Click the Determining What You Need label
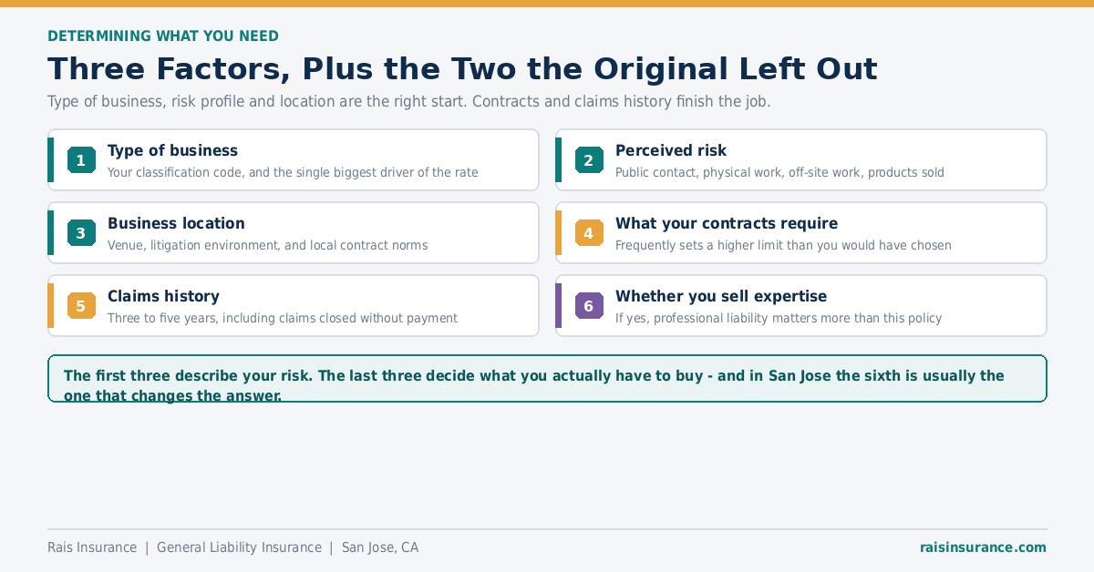 click(x=163, y=36)
